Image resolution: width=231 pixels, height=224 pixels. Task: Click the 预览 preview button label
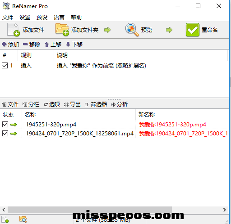click(147, 30)
